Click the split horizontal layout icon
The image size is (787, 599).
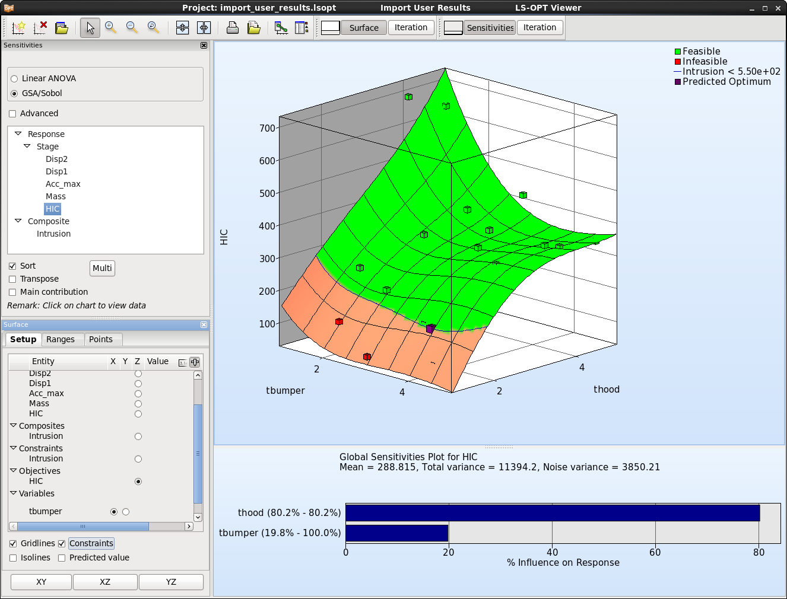204,27
